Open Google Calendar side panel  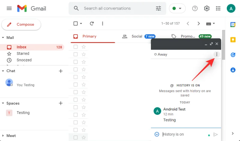tap(233, 24)
